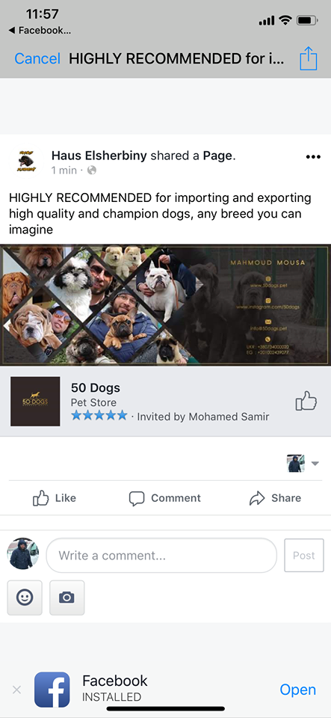Tap Share below the post
This screenshot has width=331, height=718.
(x=275, y=498)
